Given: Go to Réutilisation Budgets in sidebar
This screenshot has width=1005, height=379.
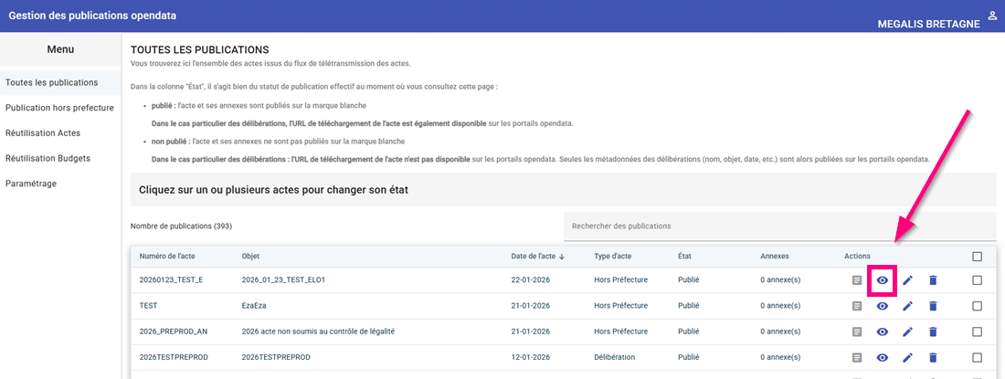Looking at the screenshot, I should pyautogui.click(x=48, y=158).
